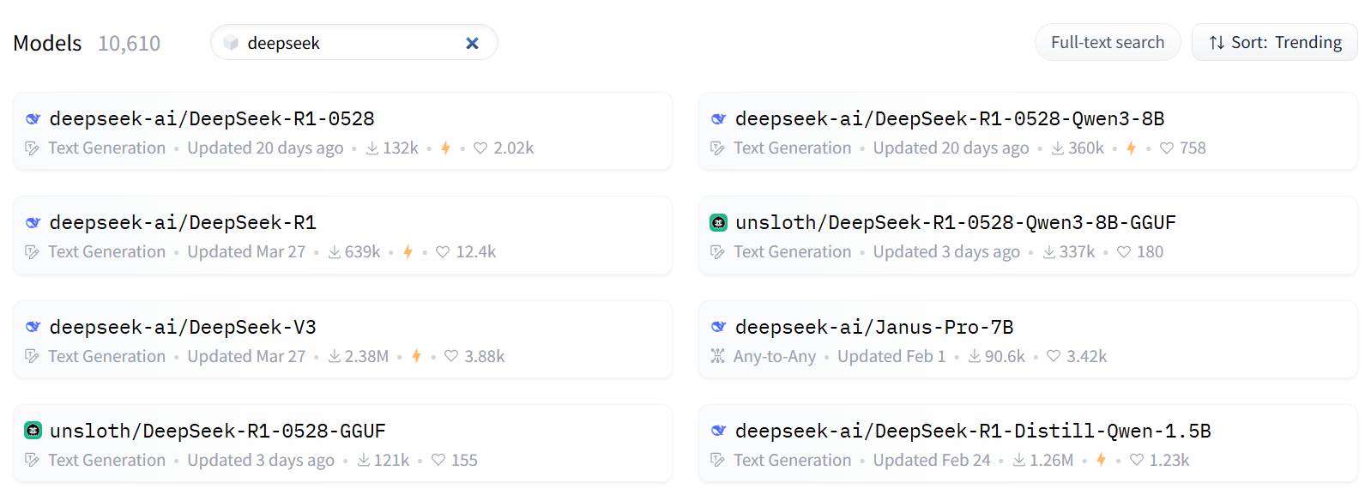The image size is (1365, 489).
Task: Click Any-to-Any icon on Janus-Pro-7B card
Action: (717, 356)
